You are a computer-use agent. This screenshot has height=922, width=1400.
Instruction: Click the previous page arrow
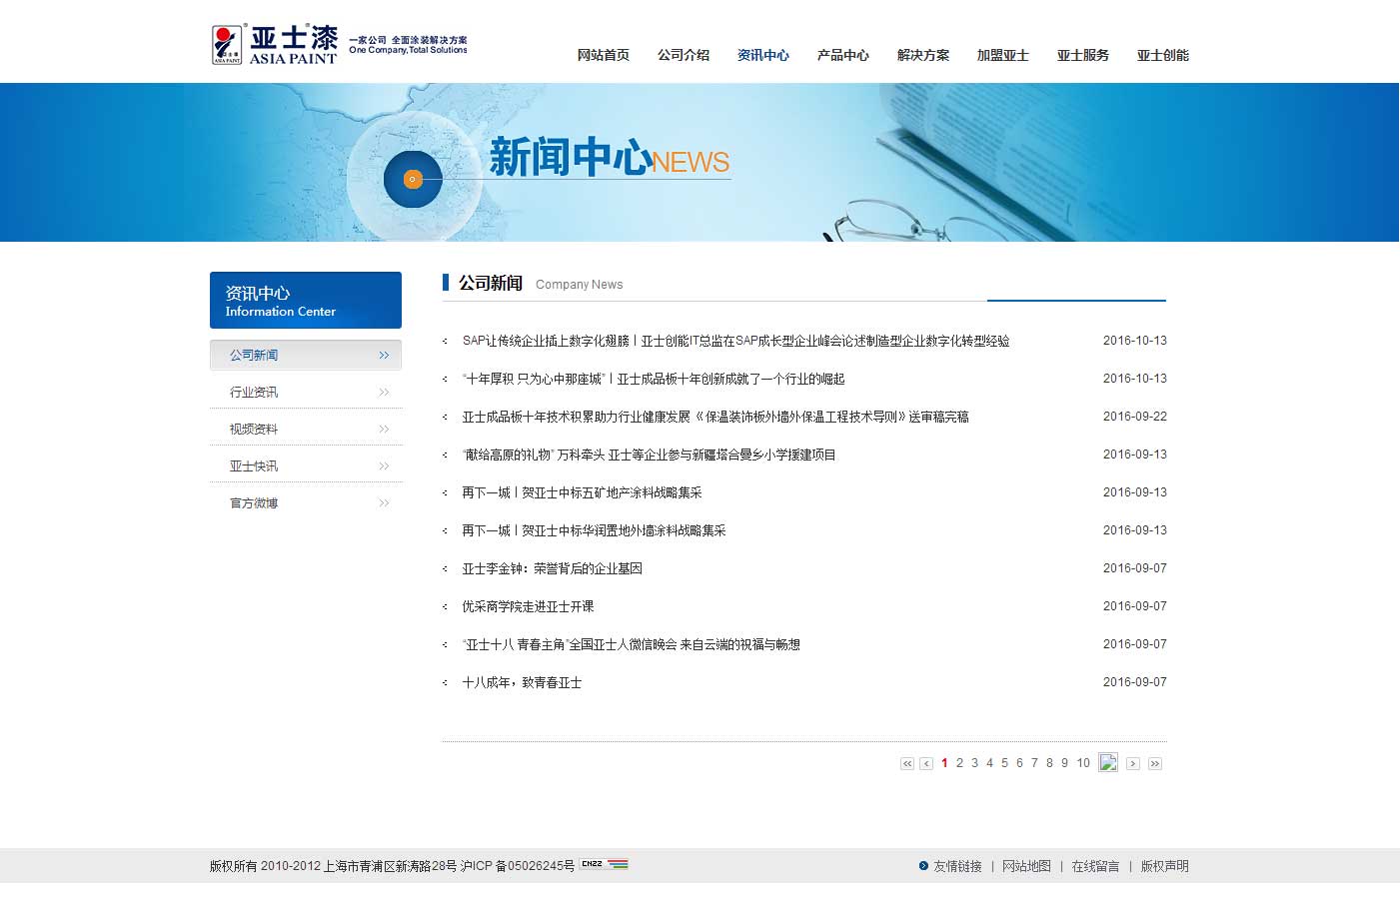[x=926, y=764]
